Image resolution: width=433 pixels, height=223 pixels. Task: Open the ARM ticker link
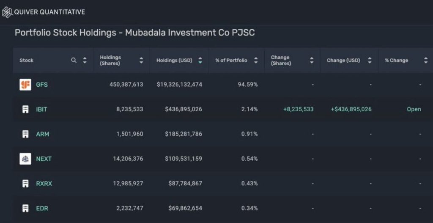[x=42, y=134]
